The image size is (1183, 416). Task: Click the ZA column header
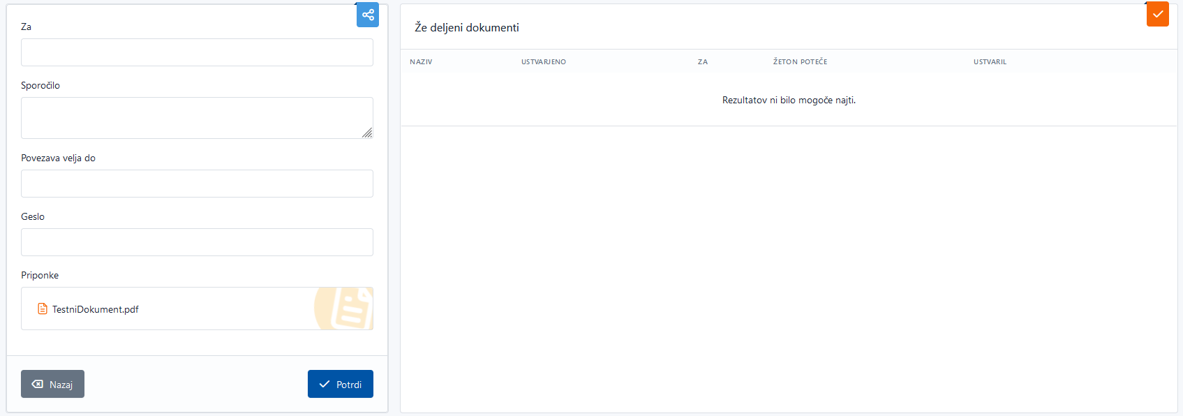(703, 62)
